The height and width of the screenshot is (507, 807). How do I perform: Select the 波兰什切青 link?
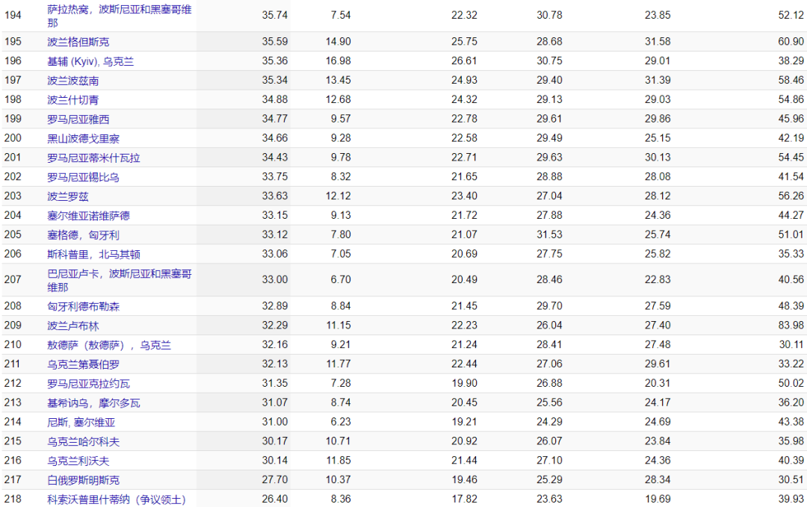click(73, 100)
